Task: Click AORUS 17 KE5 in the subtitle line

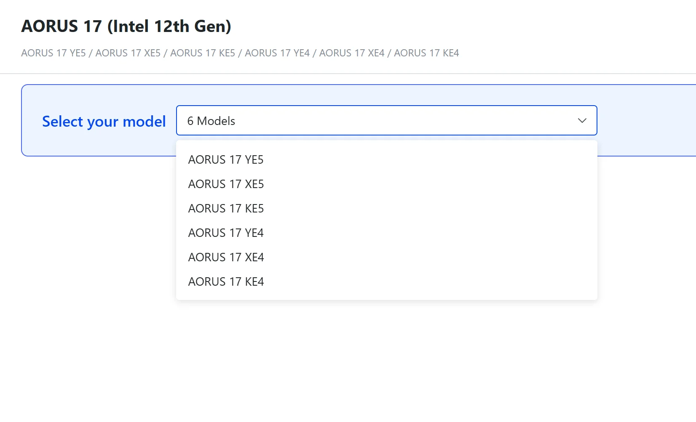Action: 203,53
